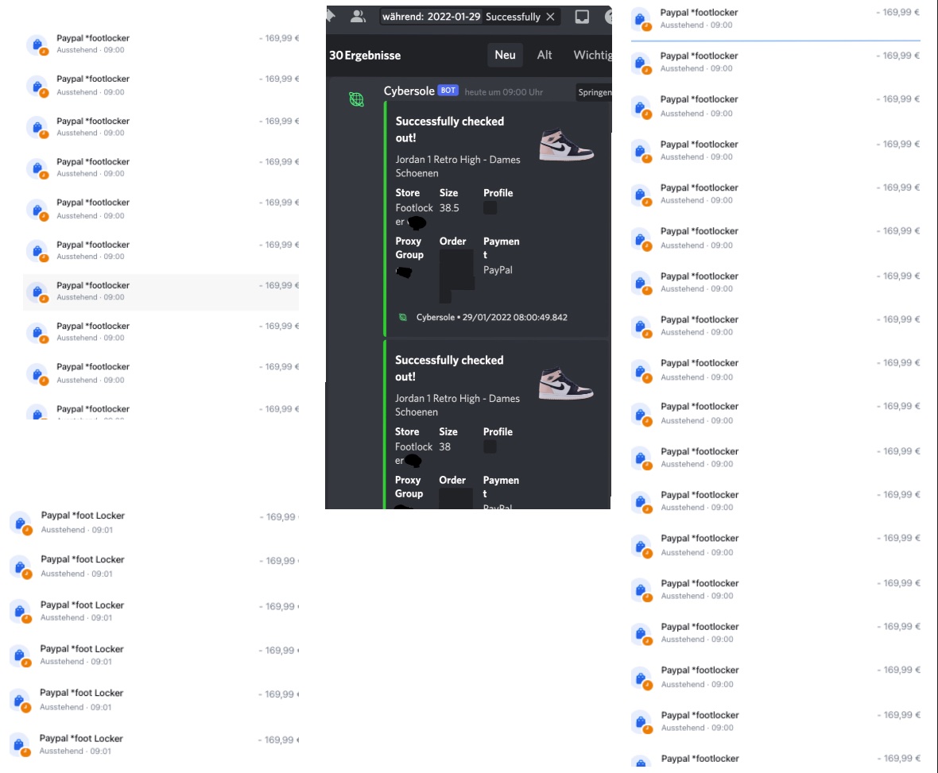Open the Discord inbox icon
Image resolution: width=938 pixels, height=773 pixels.
click(x=582, y=17)
